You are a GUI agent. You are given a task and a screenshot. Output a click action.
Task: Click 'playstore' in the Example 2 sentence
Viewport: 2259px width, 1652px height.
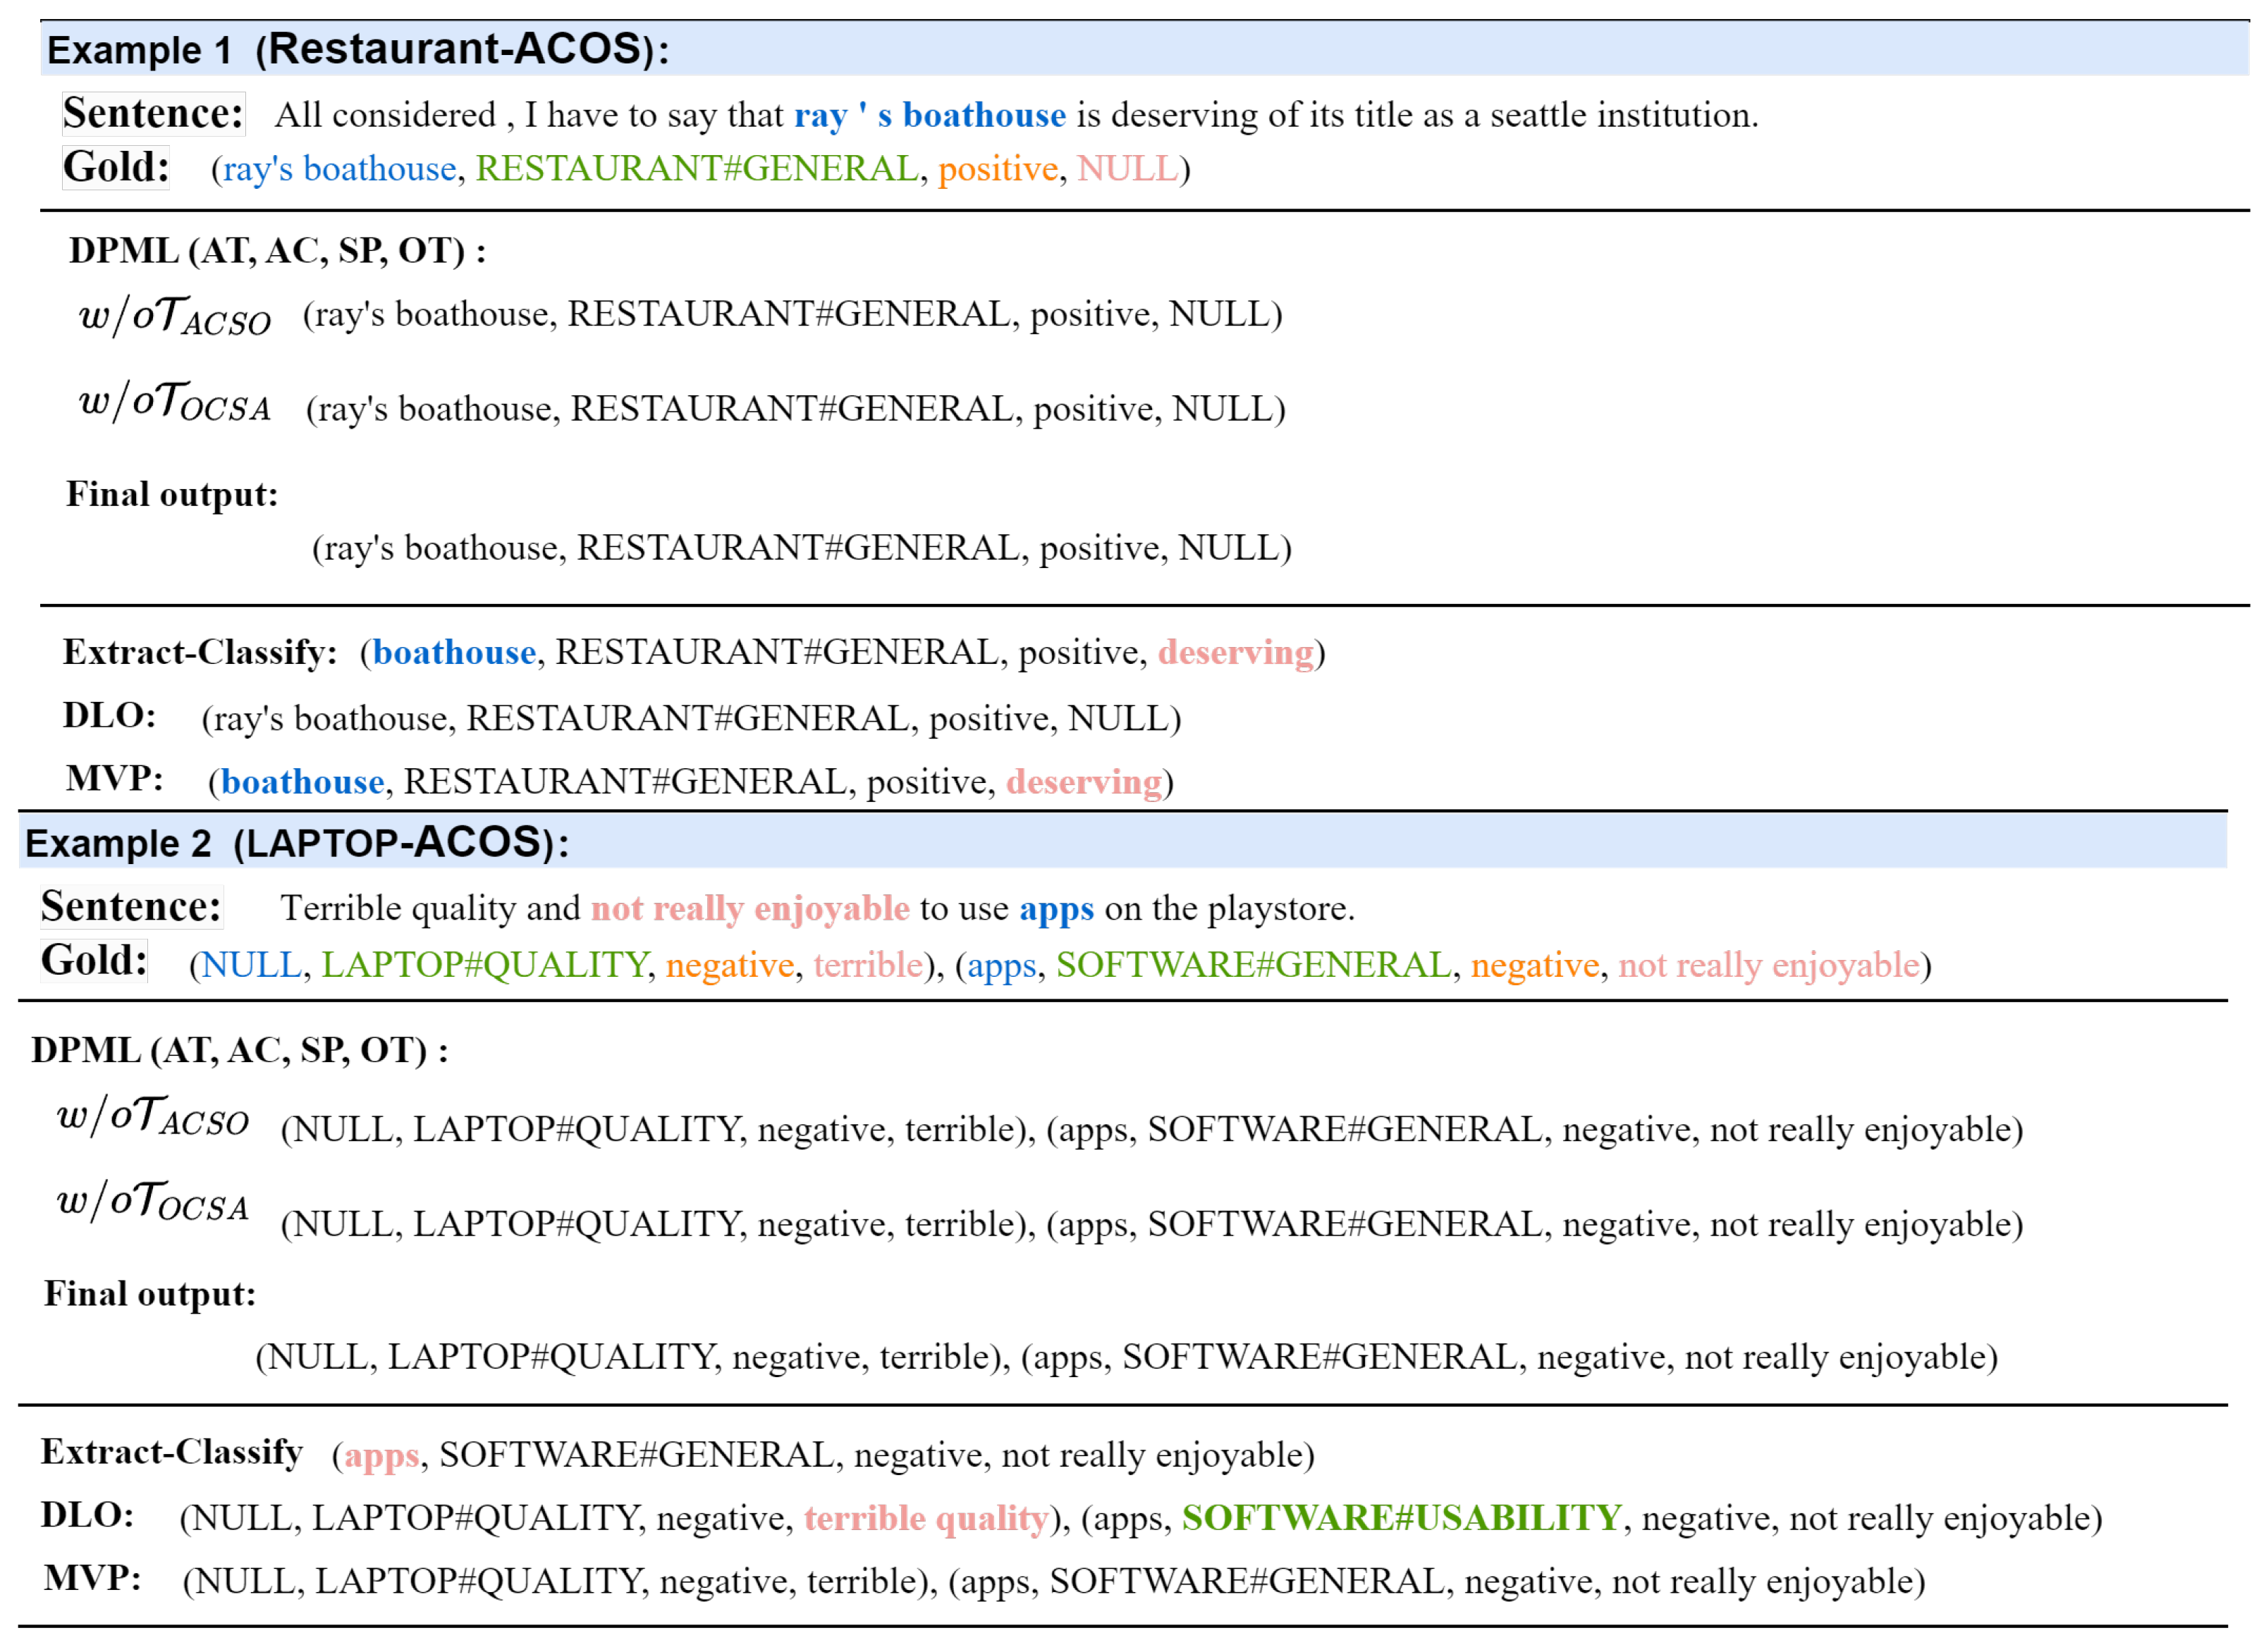[x=1277, y=909]
